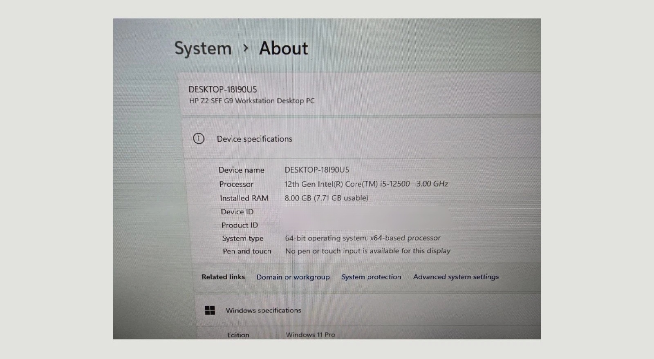Collapse the Windows specifications section header
The height and width of the screenshot is (359, 654).
pos(368,310)
